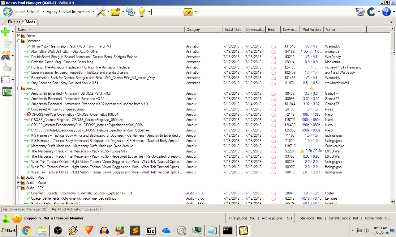
Task: Toggle checkmark for Hunting Rifle Animation Replacer
Action: [x=28, y=67]
